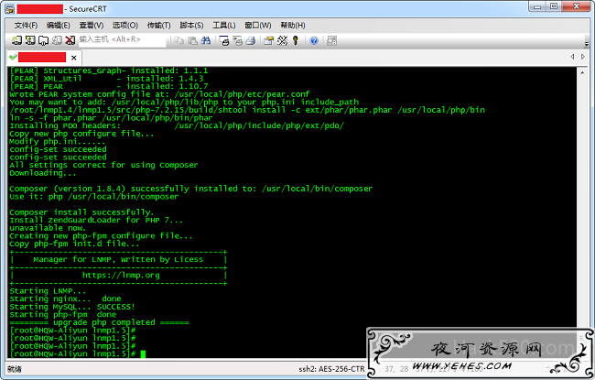Open the 传输(T) menu
Image resolution: width=595 pixels, height=380 pixels.
(158, 25)
